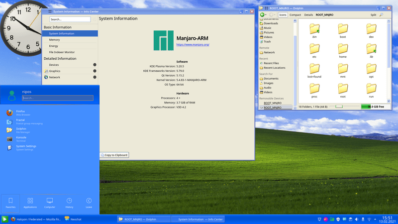Focus the launcher search field
Image resolution: width=398 pixels, height=224 pixels.
coord(58,98)
